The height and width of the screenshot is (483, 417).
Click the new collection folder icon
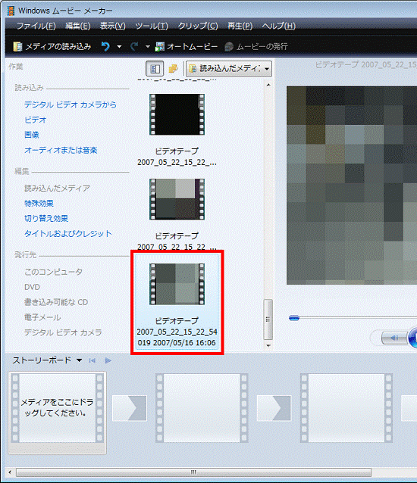tap(174, 68)
